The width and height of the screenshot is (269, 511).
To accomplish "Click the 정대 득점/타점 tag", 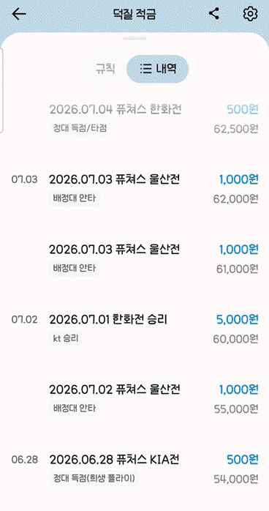I will pos(80,129).
